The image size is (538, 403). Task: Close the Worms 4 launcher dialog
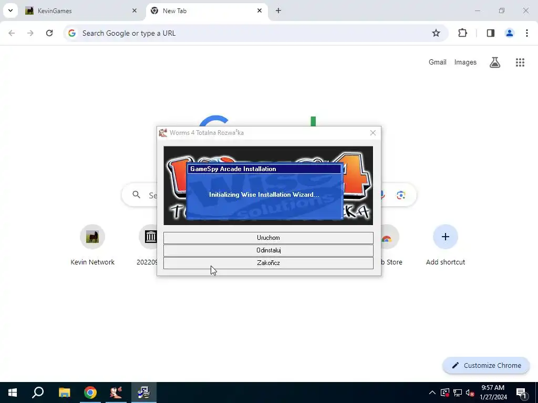373,133
